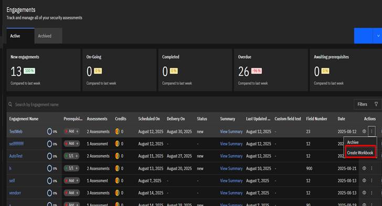
Task: Click the plus icon in TestWeb's Add prerequisite pill
Action: click(77, 131)
